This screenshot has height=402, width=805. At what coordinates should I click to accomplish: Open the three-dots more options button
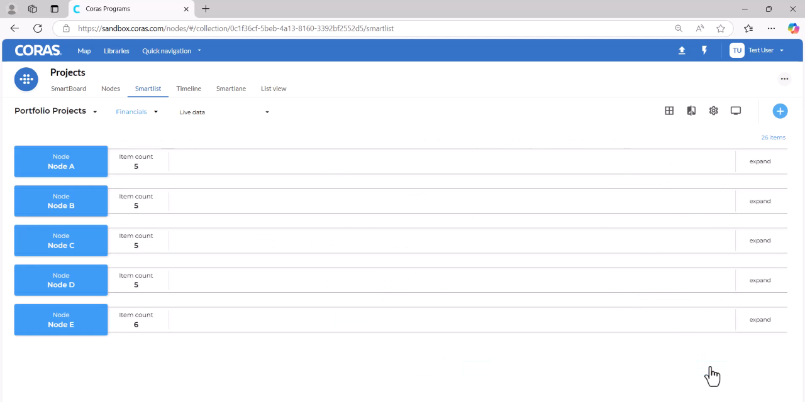[x=784, y=79]
